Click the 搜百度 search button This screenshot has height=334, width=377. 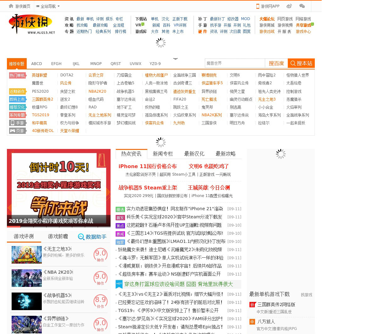276,63
